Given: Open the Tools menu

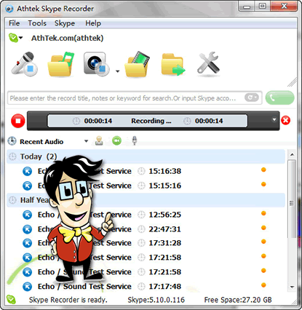Looking at the screenshot, I should coord(37,23).
